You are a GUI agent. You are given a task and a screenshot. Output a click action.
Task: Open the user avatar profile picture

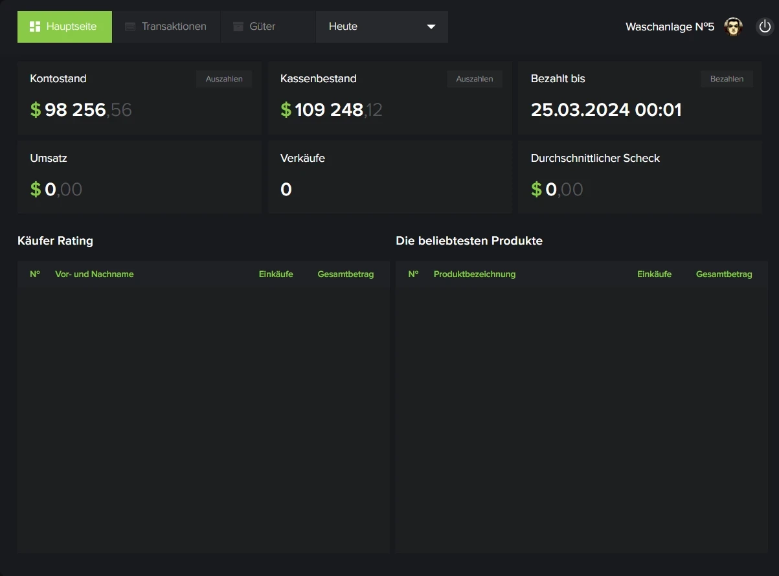click(x=733, y=27)
